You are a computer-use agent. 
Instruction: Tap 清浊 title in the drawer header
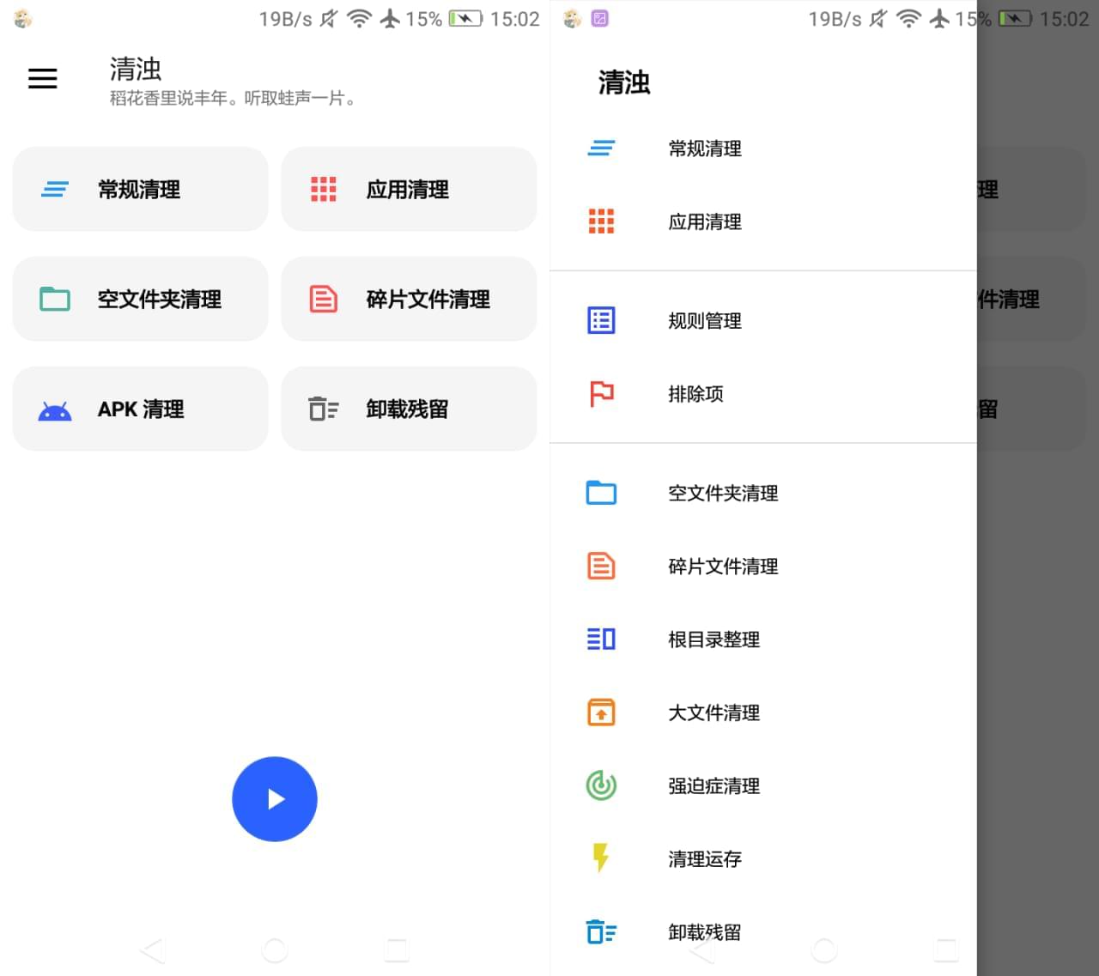coord(624,82)
